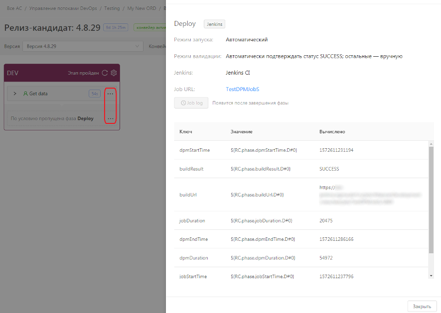Open the Все АС breadcrumb link
The image size is (441, 313).
point(14,8)
